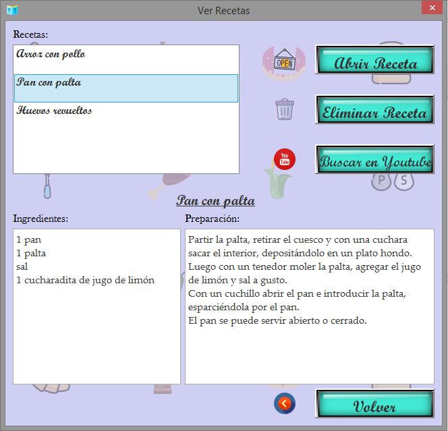The width and height of the screenshot is (448, 431).
Task: Search with Buscar en Youtube button
Action: (x=374, y=159)
